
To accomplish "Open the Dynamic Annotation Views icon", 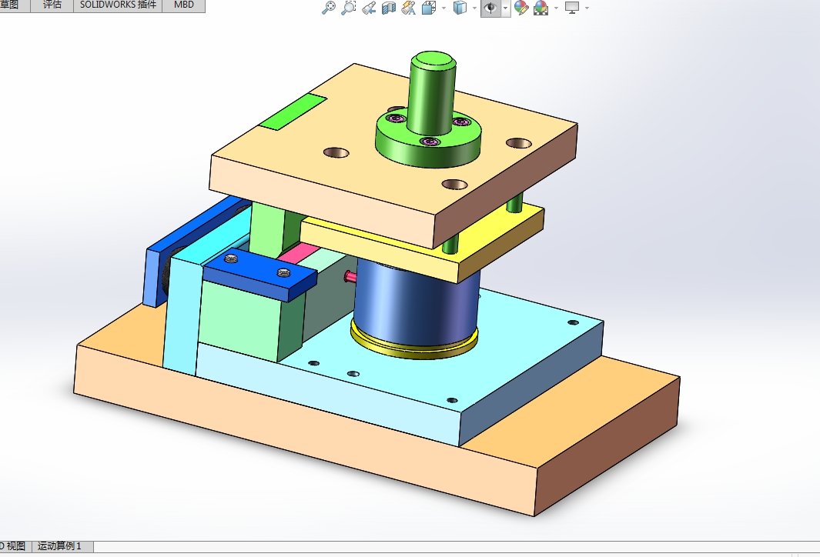I will coord(408,8).
